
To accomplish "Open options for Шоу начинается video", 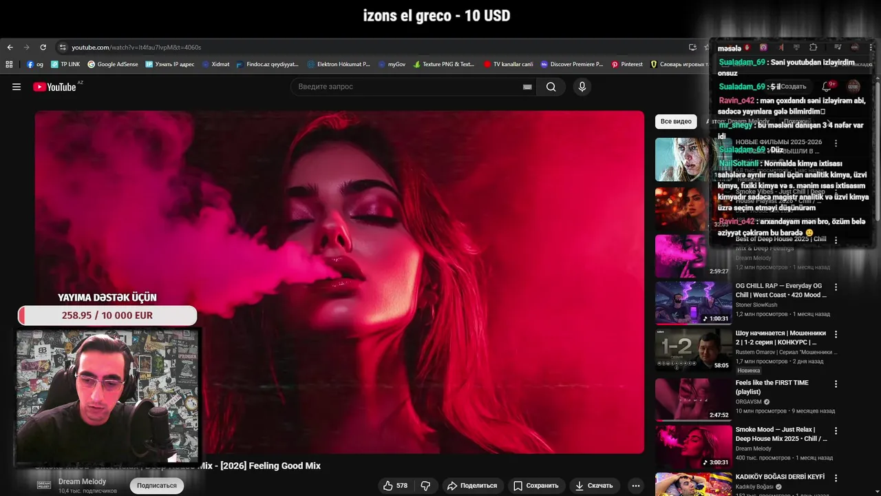I will tap(836, 334).
